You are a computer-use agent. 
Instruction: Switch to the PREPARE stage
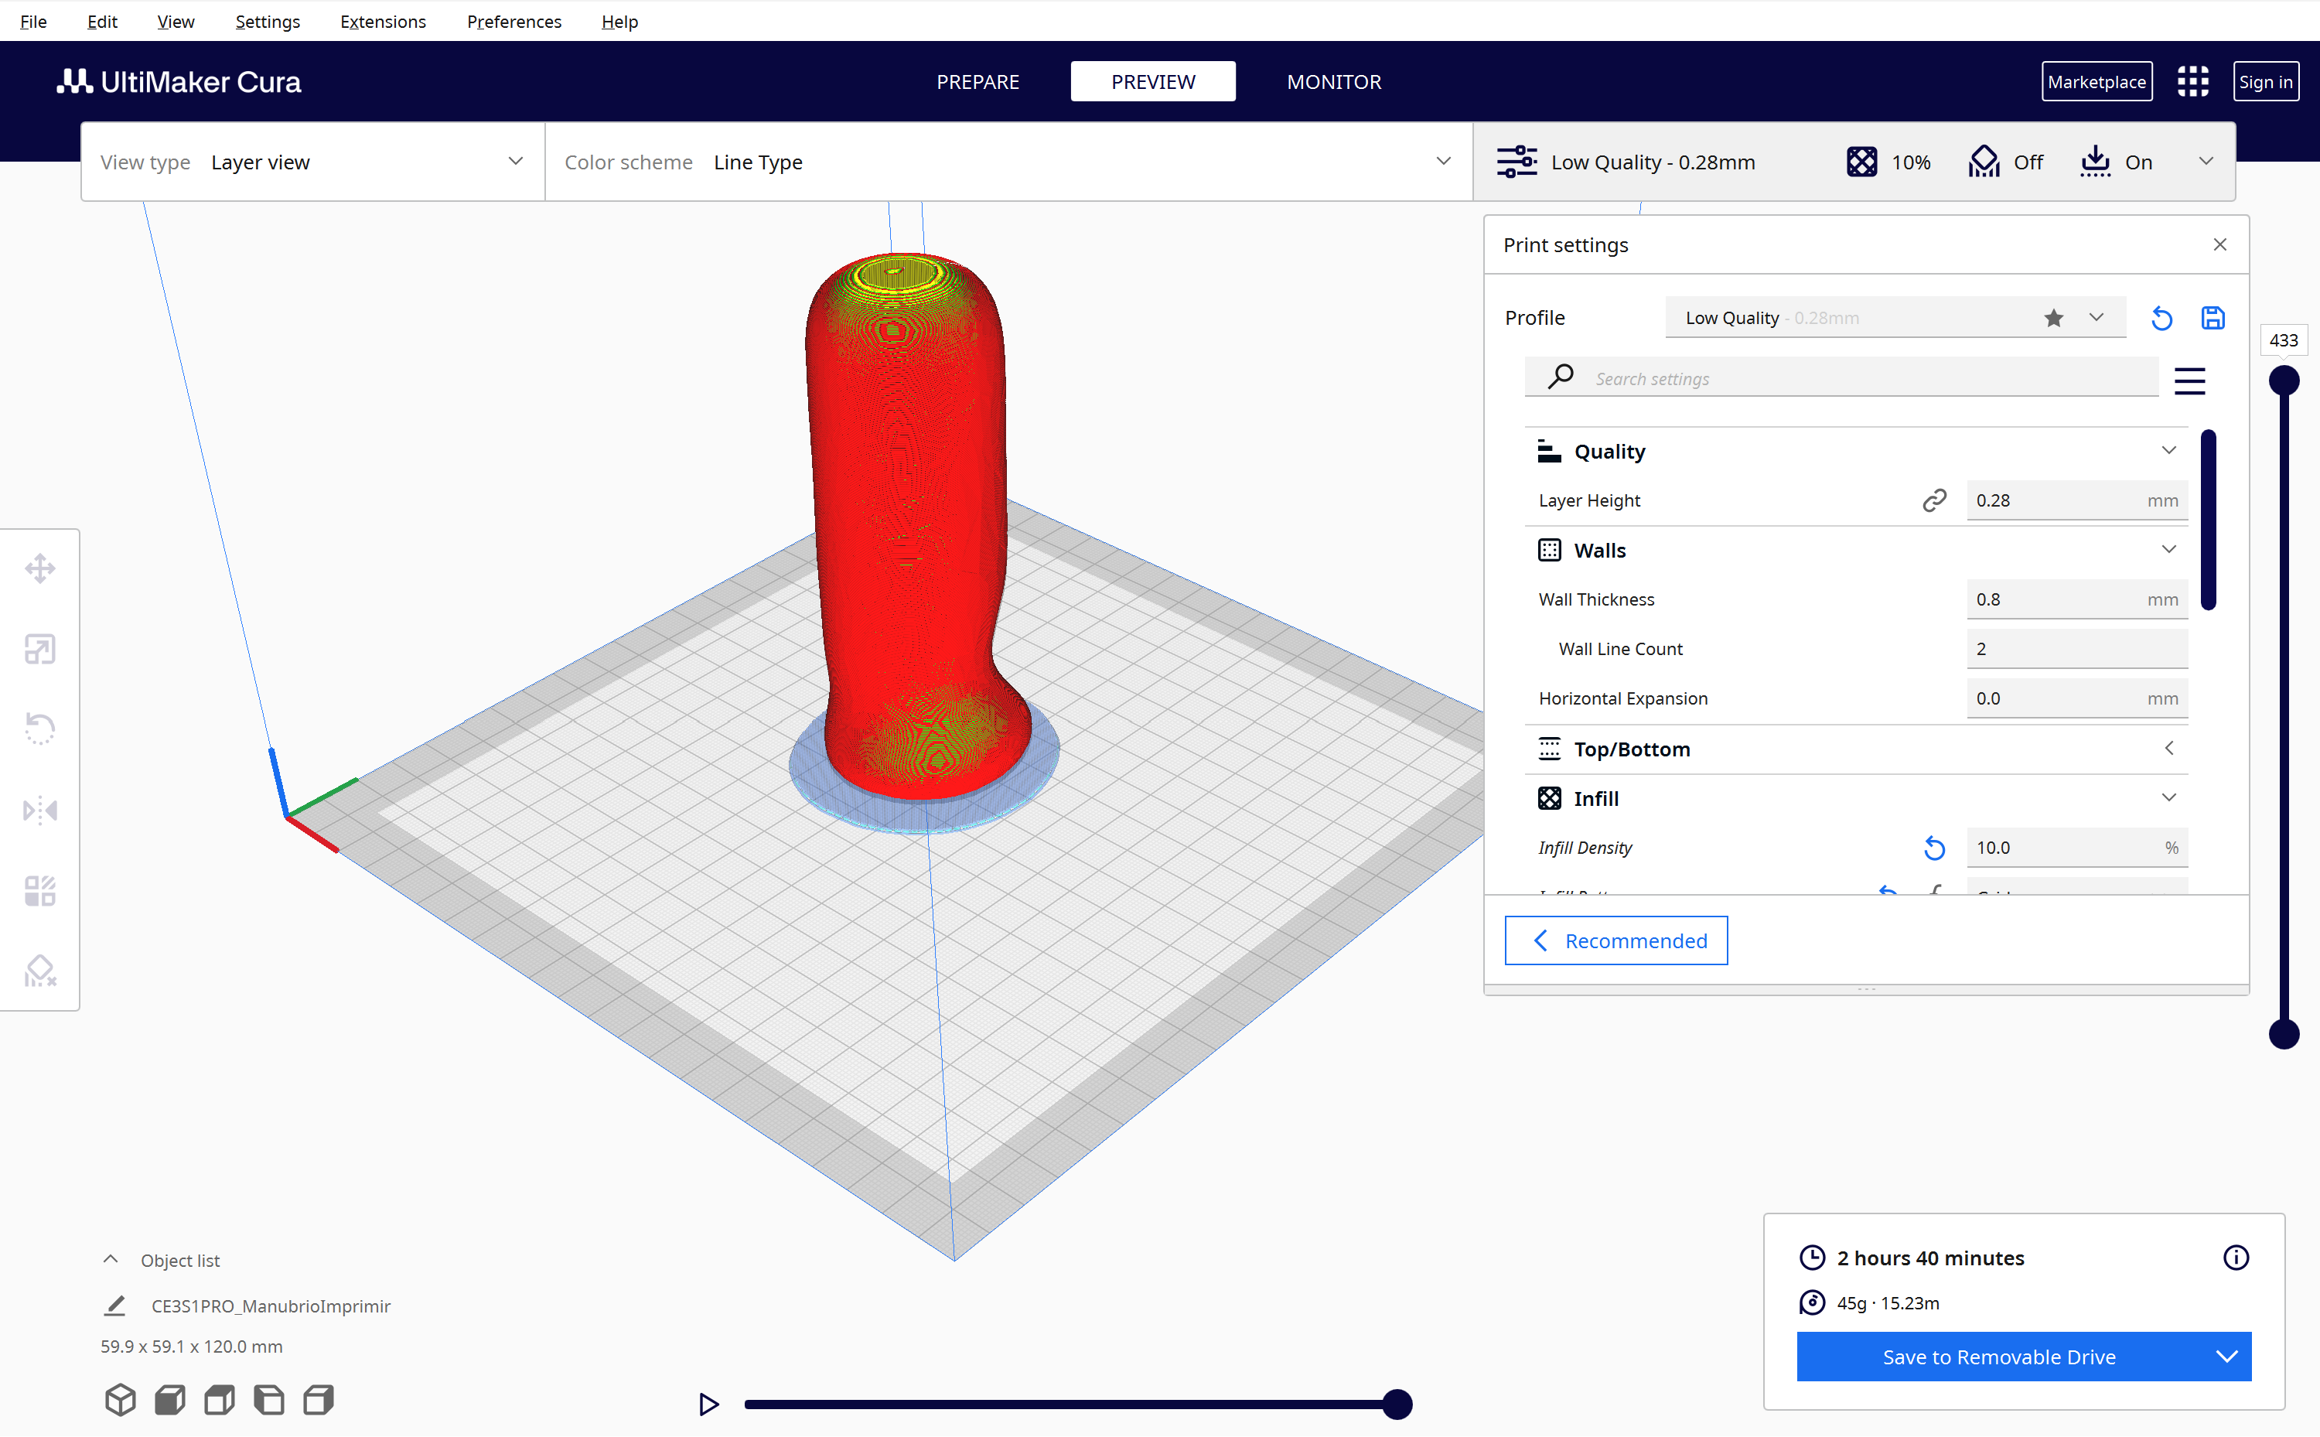[x=977, y=82]
